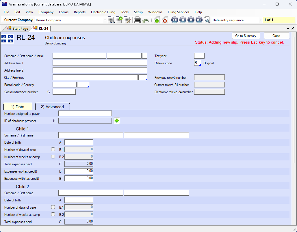Click green arrow beside childcare provider ID
Screen dimensions: 297x232
[x=117, y=121]
